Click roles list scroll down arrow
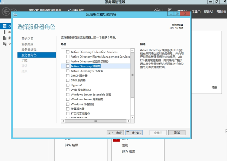The height and width of the screenshot is (161, 227). coord(132,117)
